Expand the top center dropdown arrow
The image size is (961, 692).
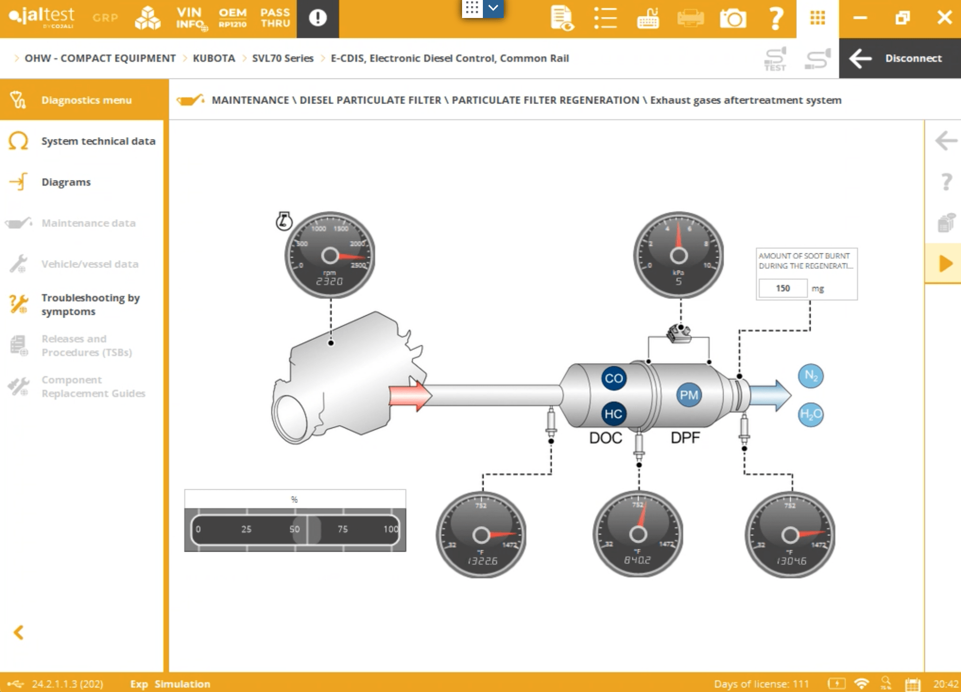click(493, 8)
